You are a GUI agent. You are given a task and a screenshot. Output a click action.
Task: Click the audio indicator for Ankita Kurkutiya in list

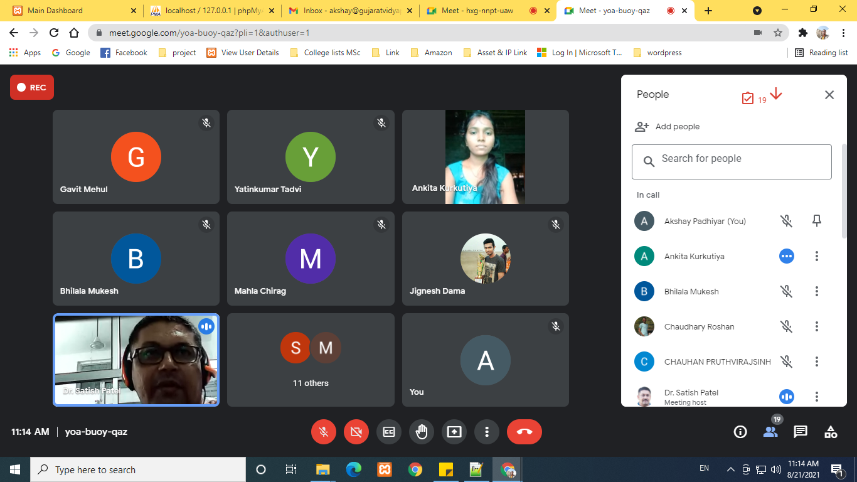787,256
